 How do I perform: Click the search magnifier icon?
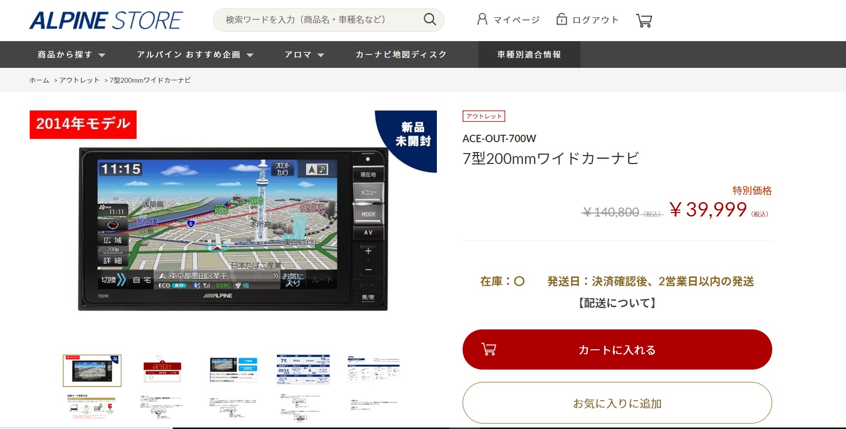pyautogui.click(x=430, y=20)
